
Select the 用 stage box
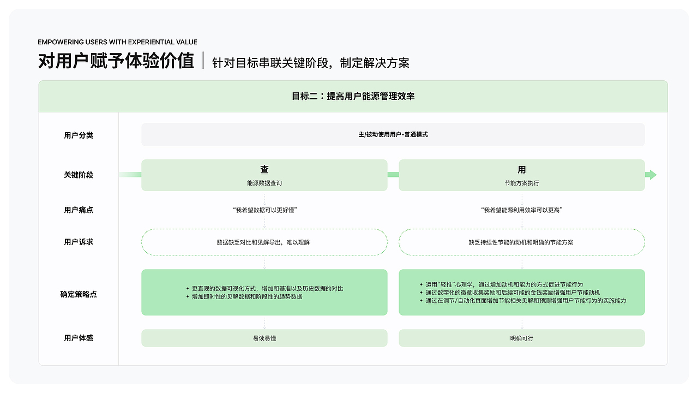point(521,175)
